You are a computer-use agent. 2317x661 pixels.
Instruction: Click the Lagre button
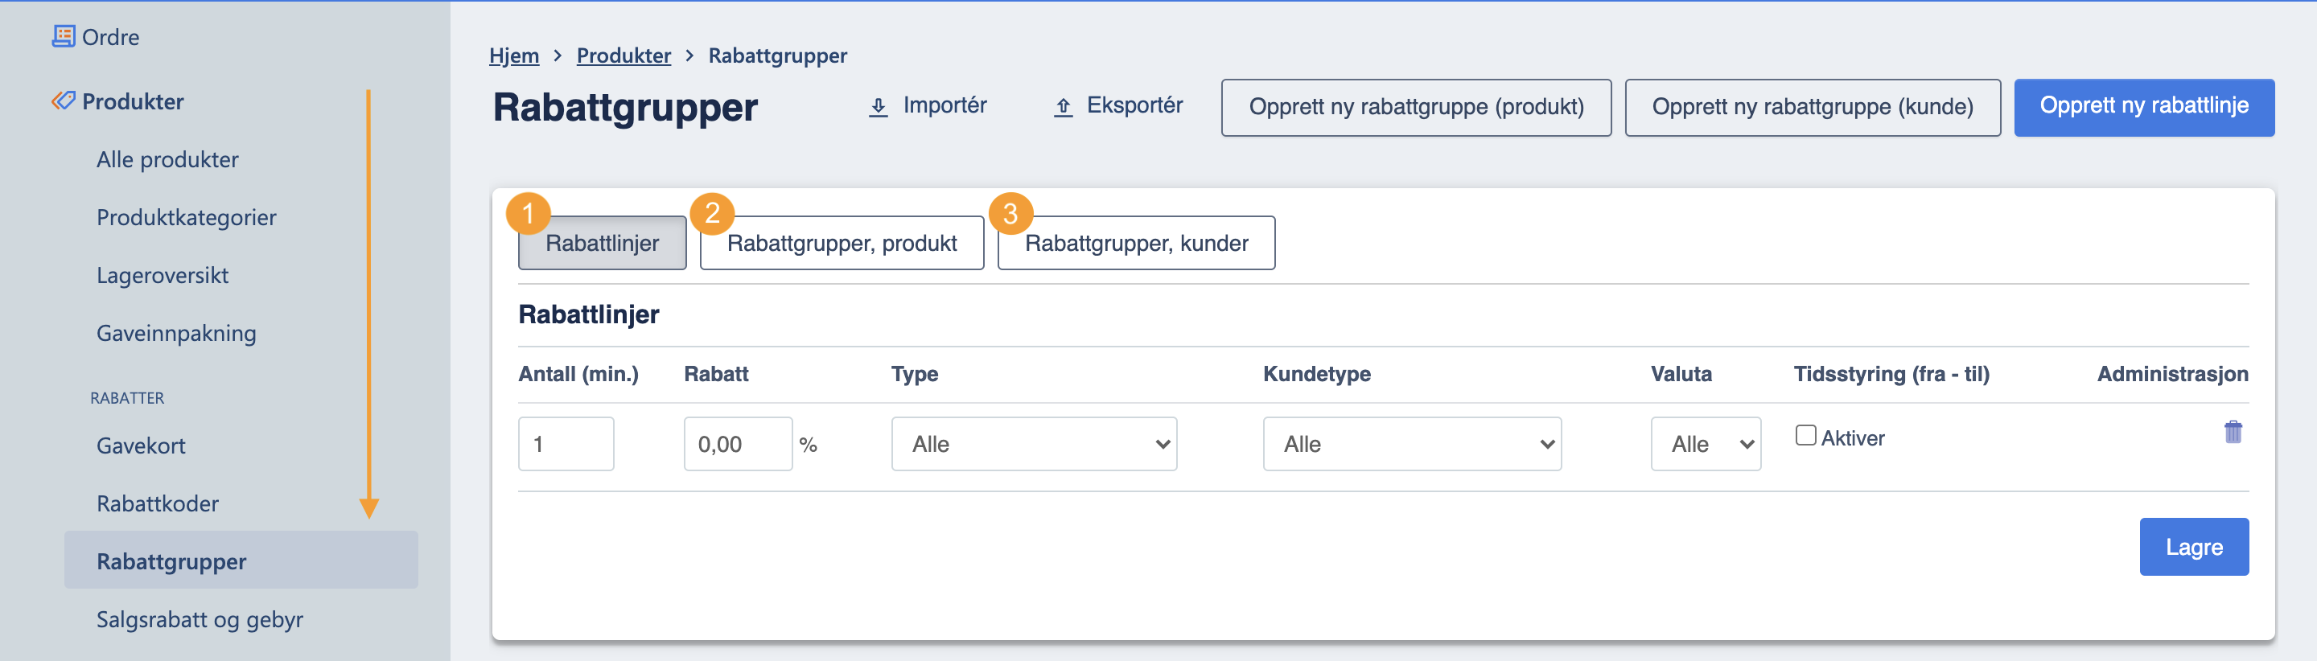2194,547
